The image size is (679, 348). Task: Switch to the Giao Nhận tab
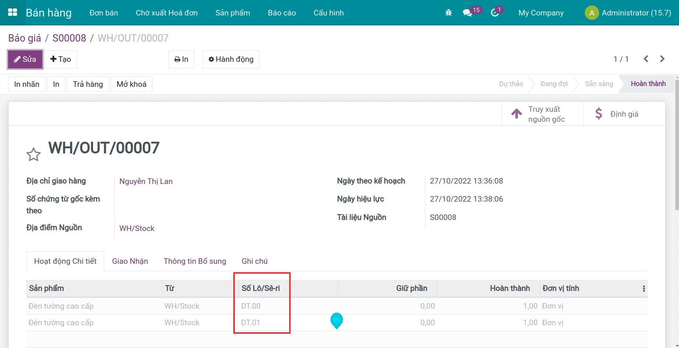tap(130, 261)
